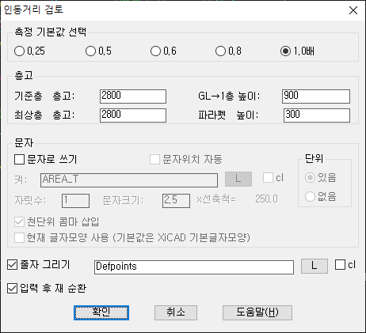The height and width of the screenshot is (333, 366).
Task: Click the 문자크기 input field
Action: click(x=176, y=201)
